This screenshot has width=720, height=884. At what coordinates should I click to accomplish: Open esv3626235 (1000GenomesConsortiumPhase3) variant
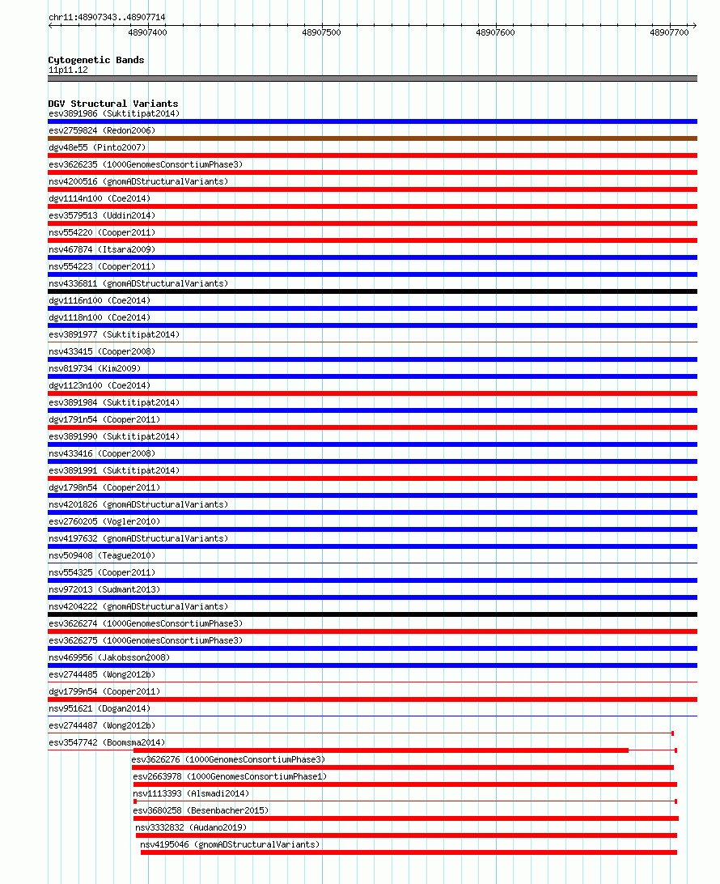point(146,164)
